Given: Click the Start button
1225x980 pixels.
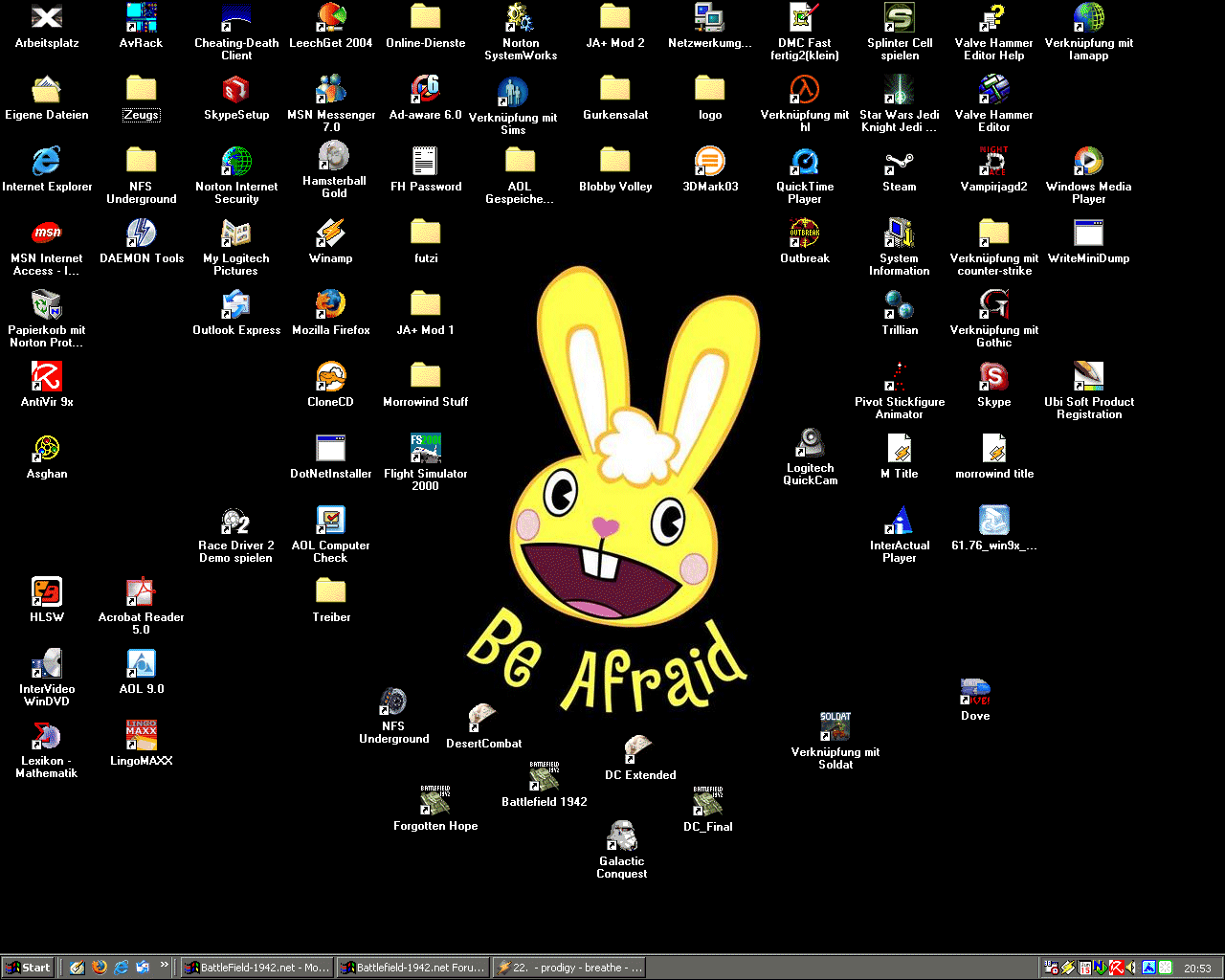Looking at the screenshot, I should point(28,968).
